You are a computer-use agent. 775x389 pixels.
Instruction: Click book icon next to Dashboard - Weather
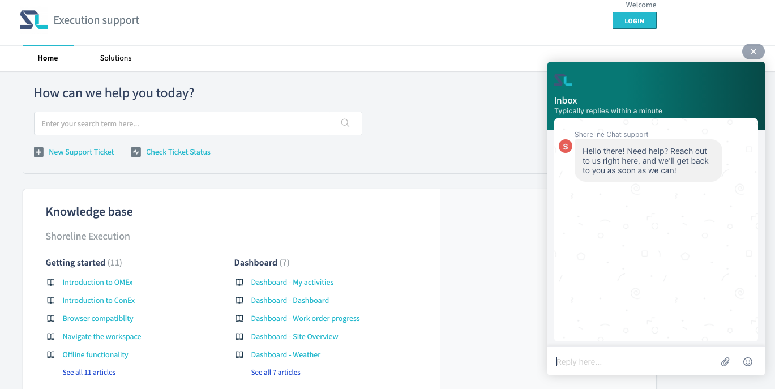[x=239, y=354]
